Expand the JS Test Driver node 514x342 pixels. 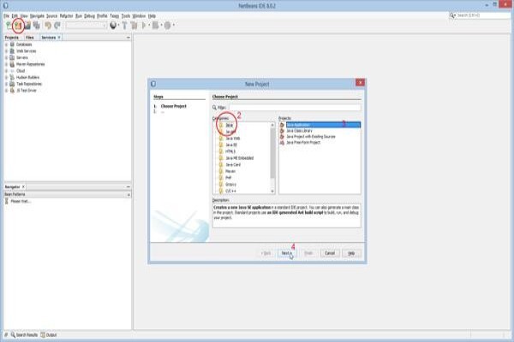tap(6, 91)
